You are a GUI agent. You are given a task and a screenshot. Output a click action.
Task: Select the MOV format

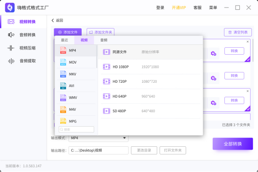pyautogui.click(x=76, y=62)
